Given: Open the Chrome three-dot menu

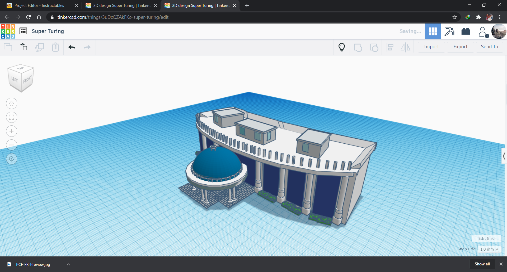Looking at the screenshot, I should pyautogui.click(x=500, y=17).
